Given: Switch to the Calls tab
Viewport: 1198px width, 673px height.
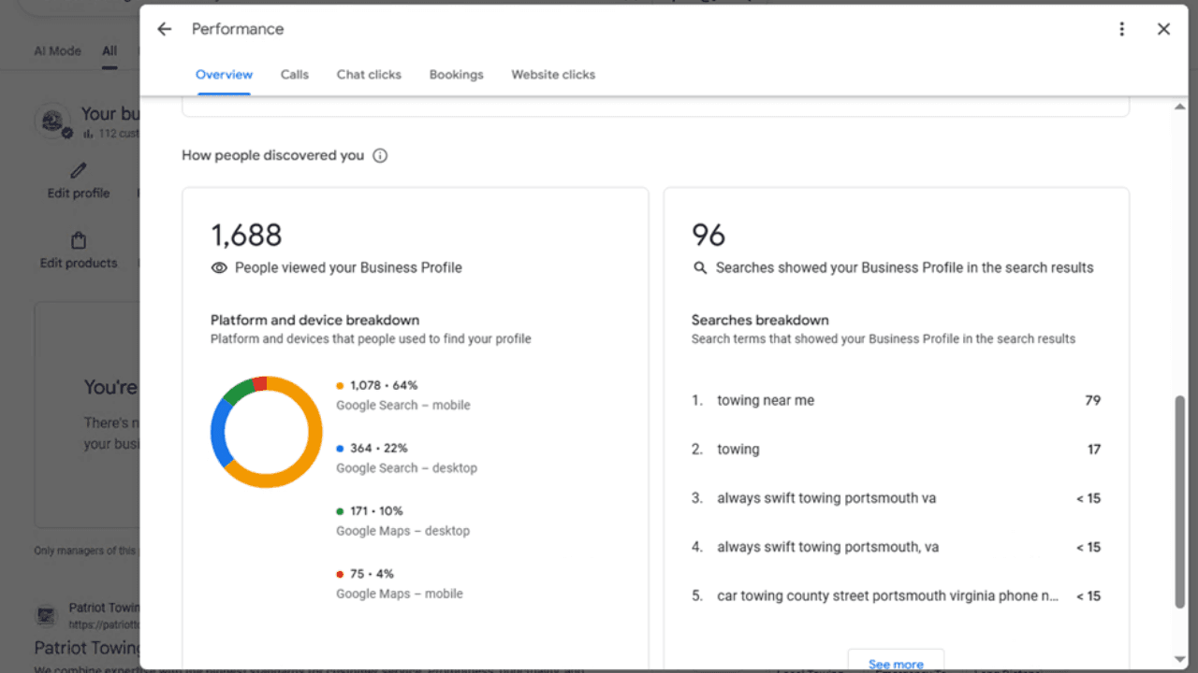Looking at the screenshot, I should click(294, 75).
